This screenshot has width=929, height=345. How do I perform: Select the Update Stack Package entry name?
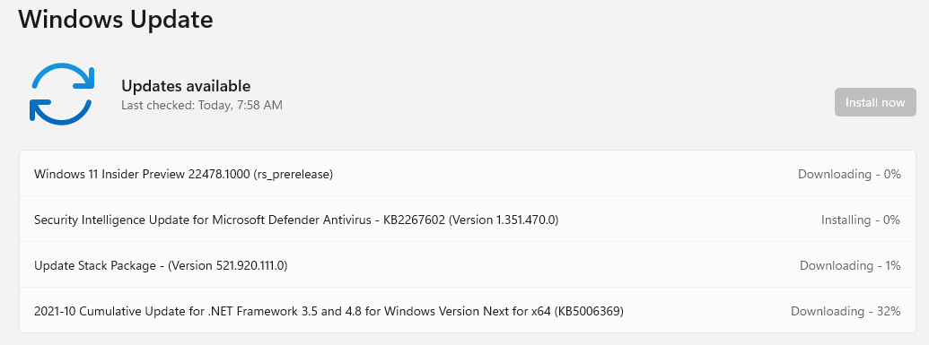[161, 266]
